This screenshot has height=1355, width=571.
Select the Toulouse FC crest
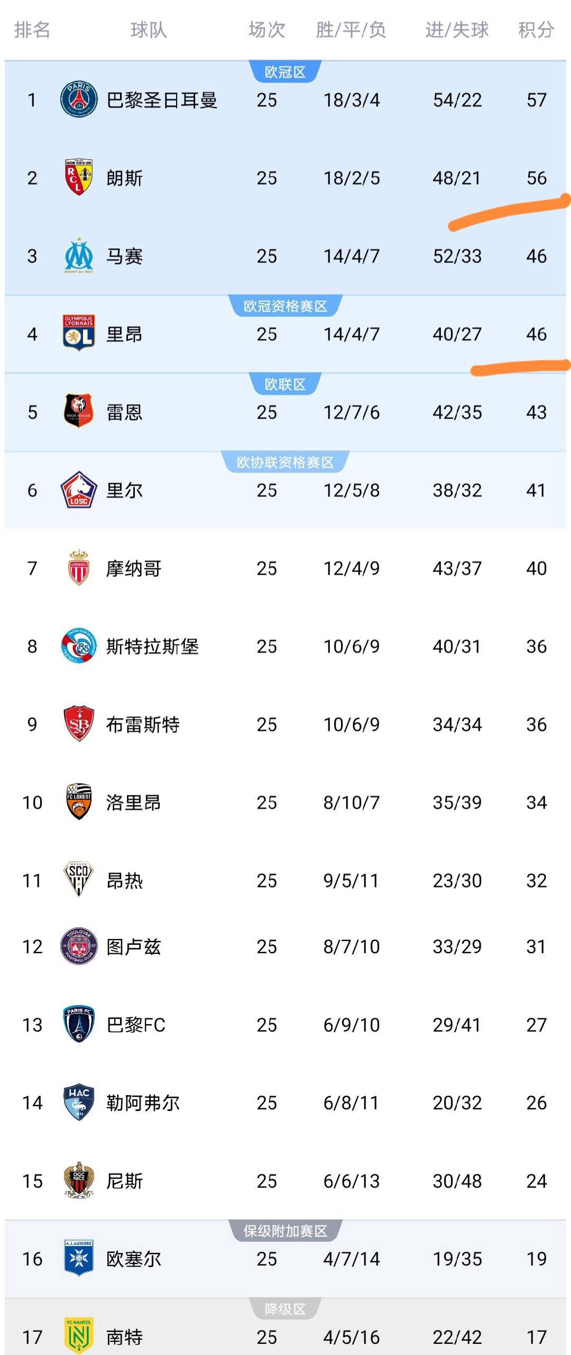(x=79, y=946)
